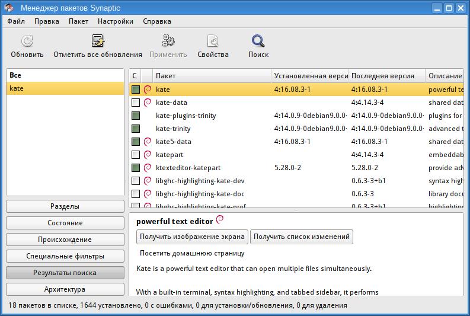
Task: Click Состояние filter button
Action: (x=65, y=223)
